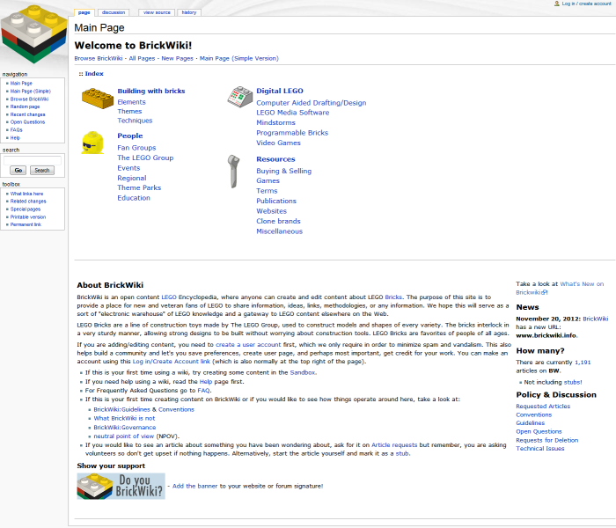Click Article requests link in last bullet

pyautogui.click(x=394, y=445)
